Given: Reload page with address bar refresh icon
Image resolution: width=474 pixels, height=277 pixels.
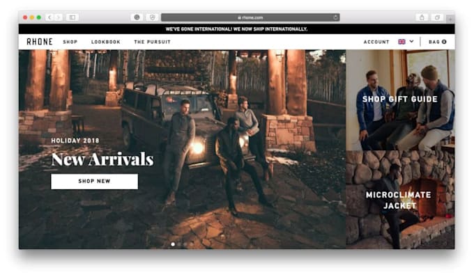Looking at the screenshot, I should (x=335, y=17).
